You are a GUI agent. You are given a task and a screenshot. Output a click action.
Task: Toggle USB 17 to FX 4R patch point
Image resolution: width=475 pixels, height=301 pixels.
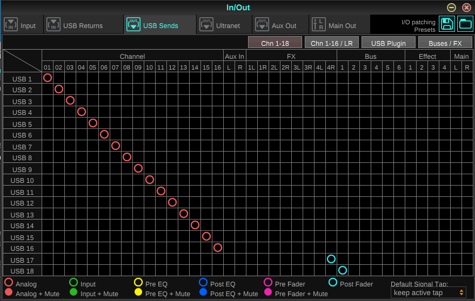pyautogui.click(x=331, y=259)
